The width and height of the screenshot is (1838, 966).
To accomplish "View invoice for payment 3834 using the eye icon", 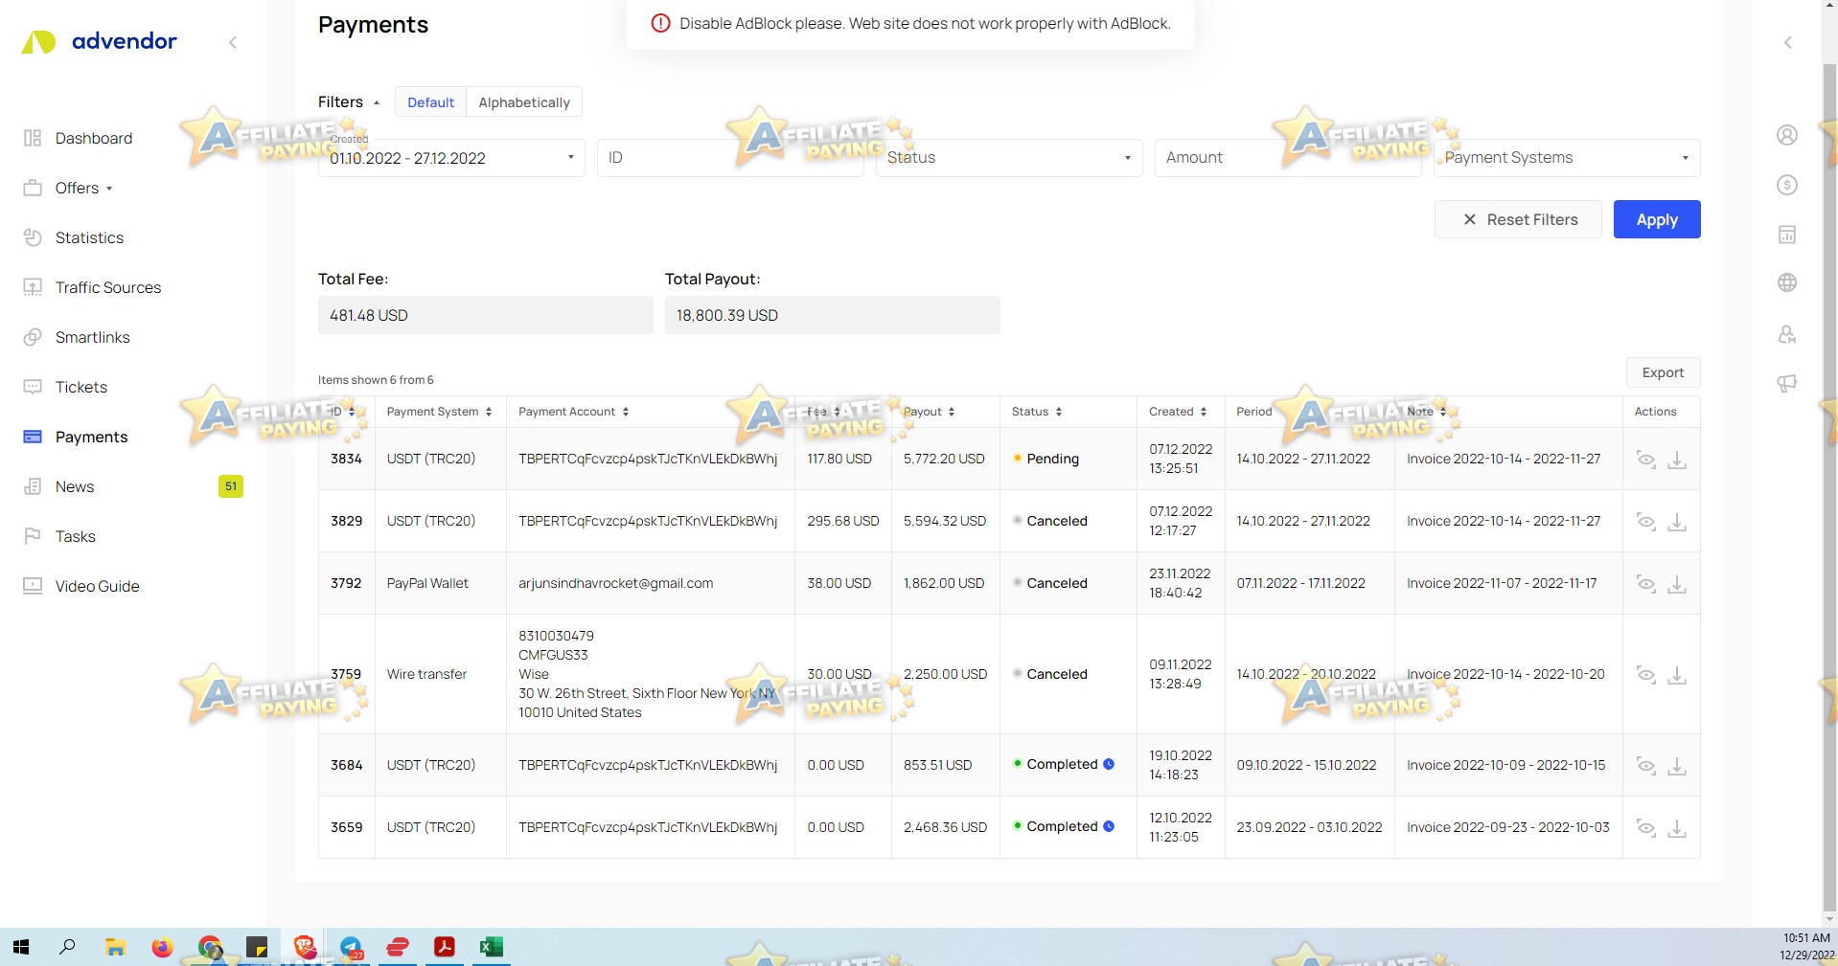I will click(1646, 460).
